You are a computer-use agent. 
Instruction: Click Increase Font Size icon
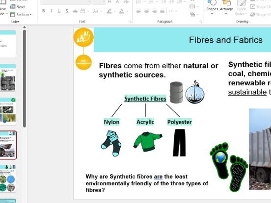pos(109,1)
